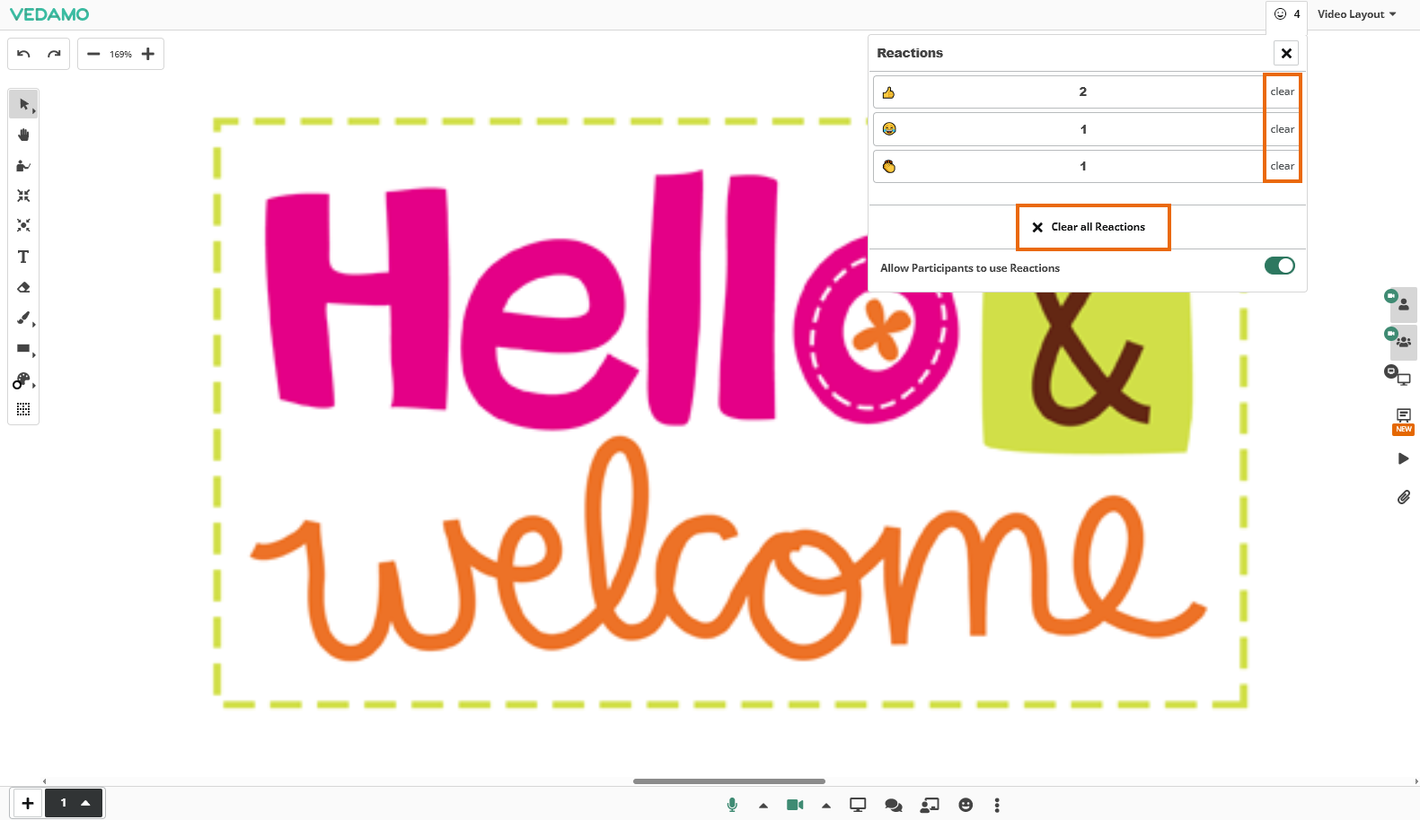Open more options three-dot menu
This screenshot has width=1420, height=820.
point(997,805)
